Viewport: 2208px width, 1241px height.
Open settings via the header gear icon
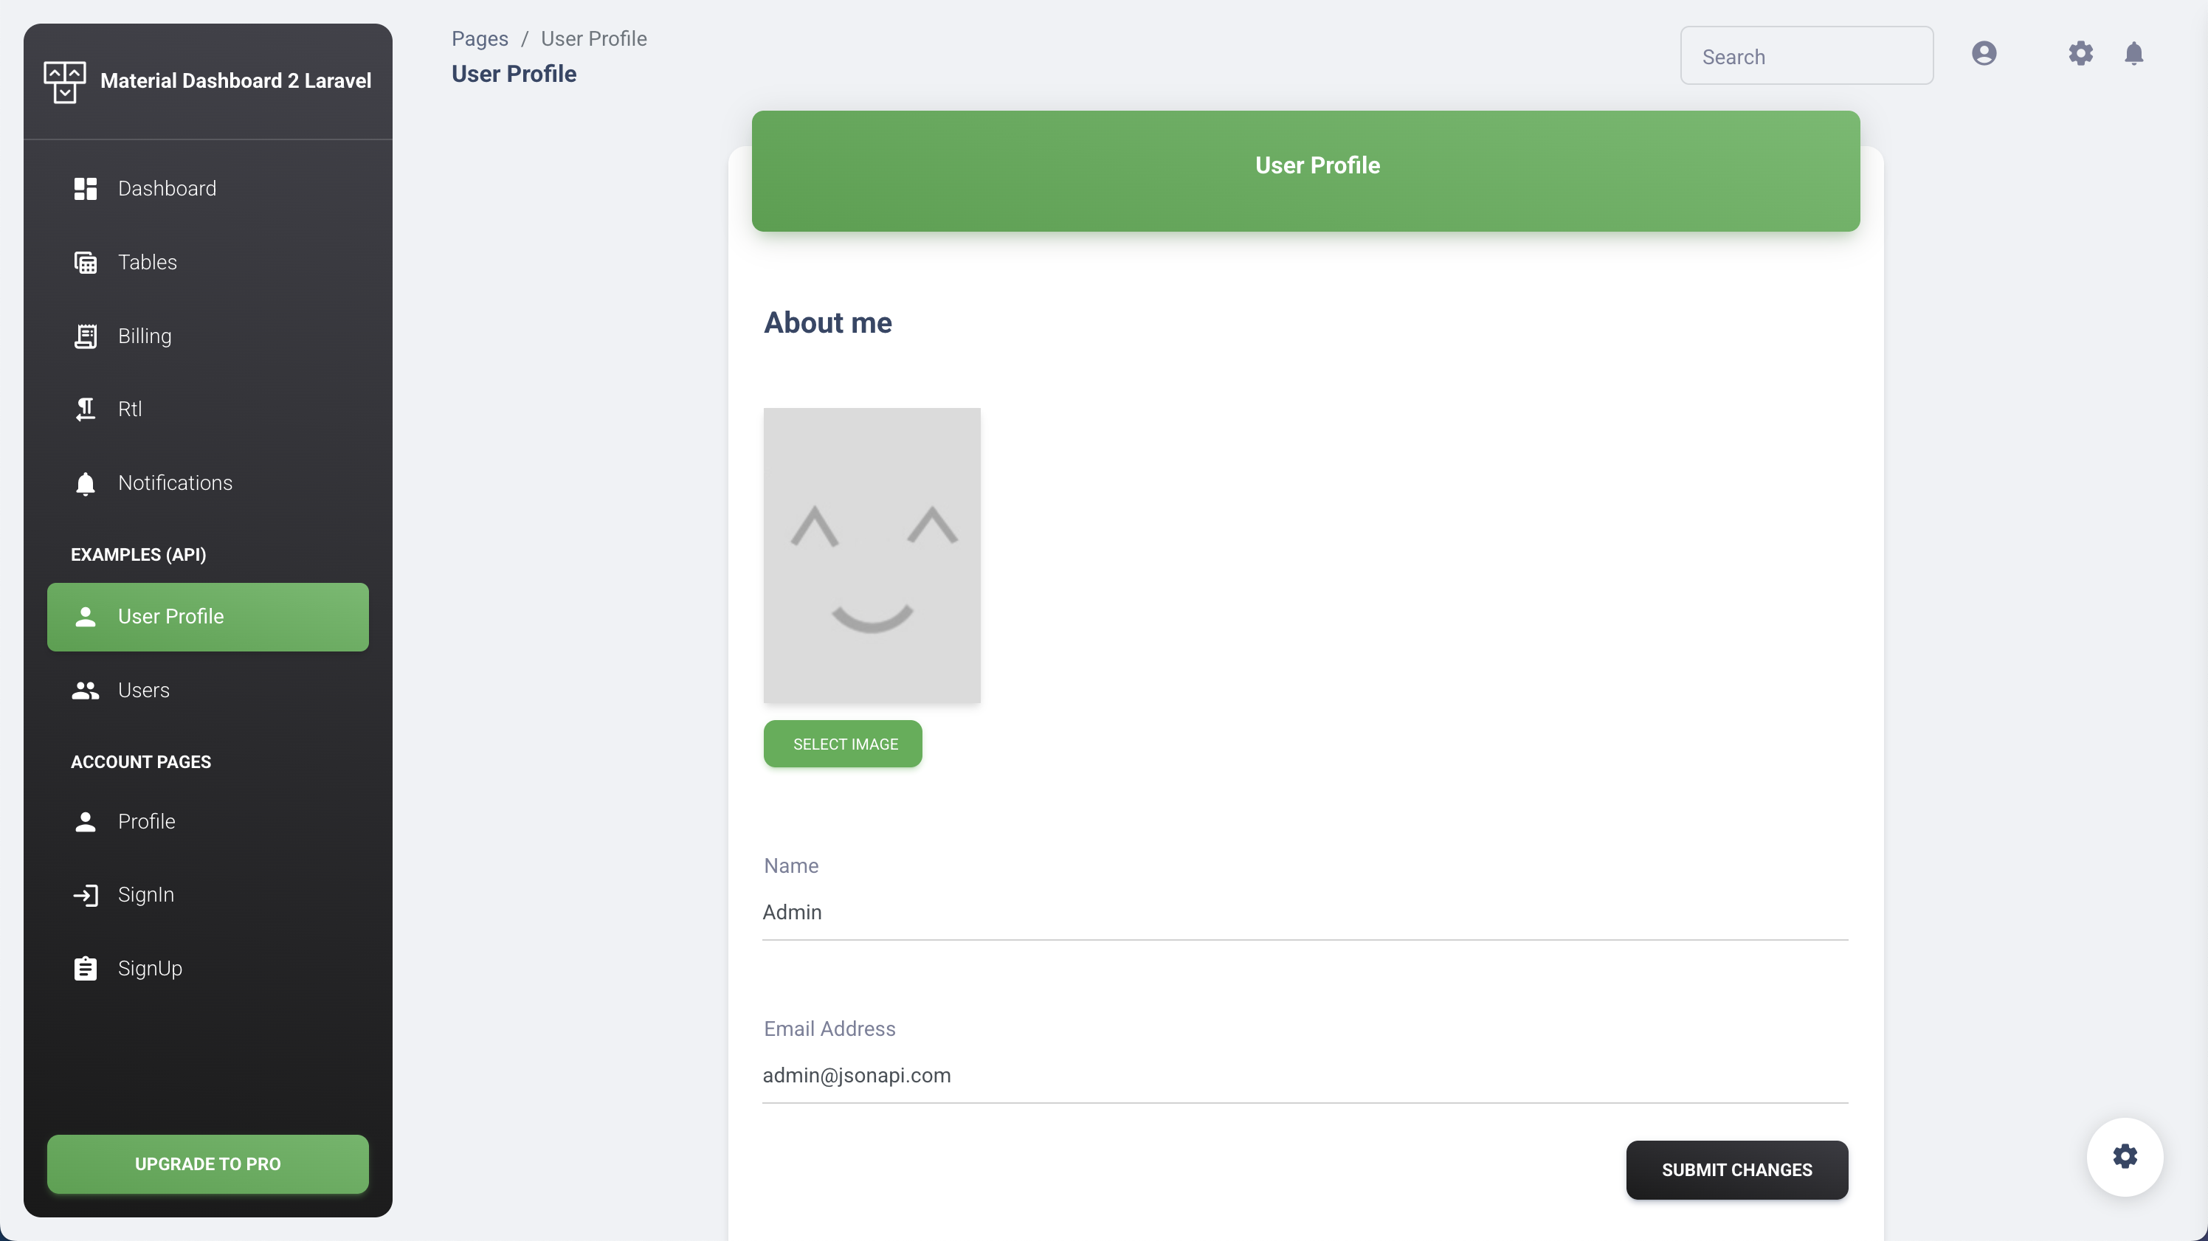2080,54
